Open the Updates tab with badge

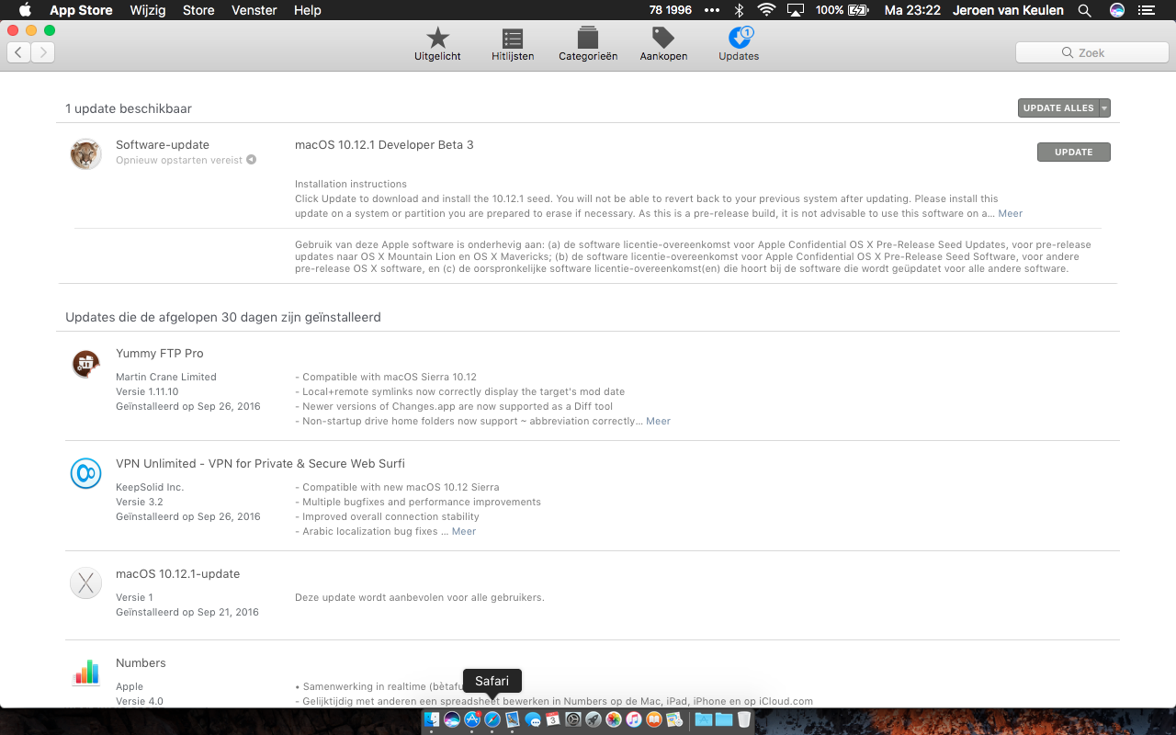tap(739, 43)
